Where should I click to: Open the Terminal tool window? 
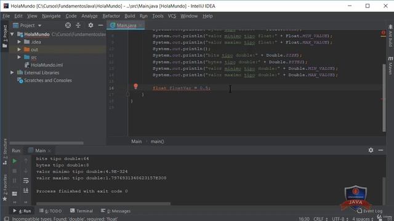pos(82,211)
